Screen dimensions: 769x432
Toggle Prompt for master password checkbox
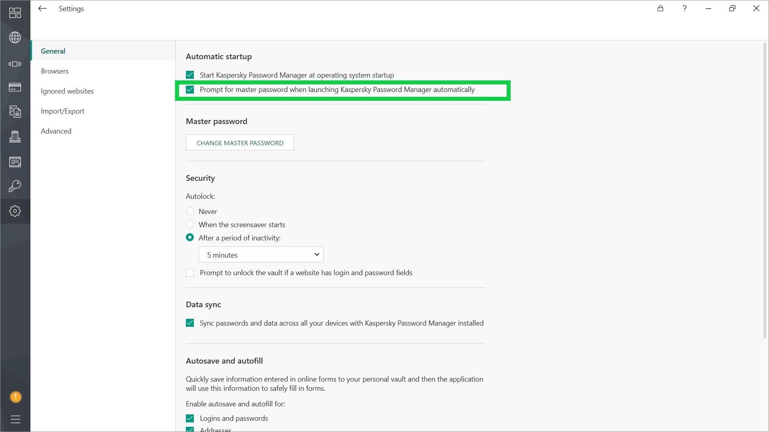coord(190,90)
